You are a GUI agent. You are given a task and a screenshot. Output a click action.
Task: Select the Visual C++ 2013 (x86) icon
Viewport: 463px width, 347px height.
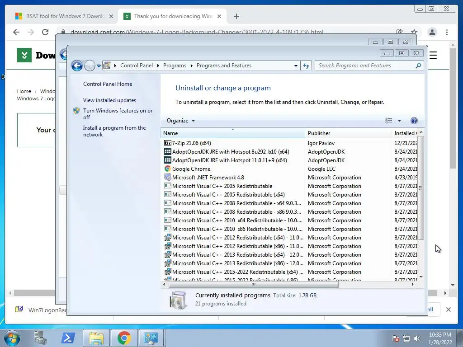[167, 263]
